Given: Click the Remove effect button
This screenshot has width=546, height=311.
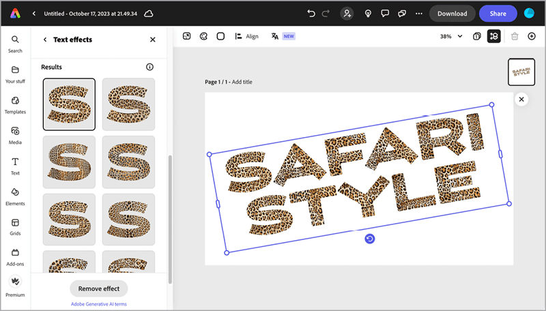Looking at the screenshot, I should 99,288.
